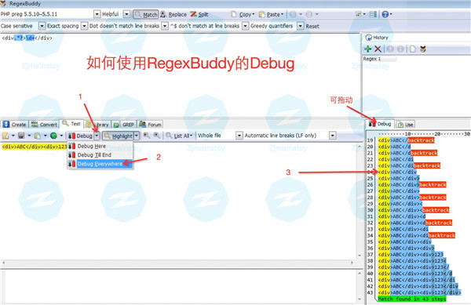The width and height of the screenshot is (471, 305).
Task: Click the find next match icon
Action: click(156, 136)
